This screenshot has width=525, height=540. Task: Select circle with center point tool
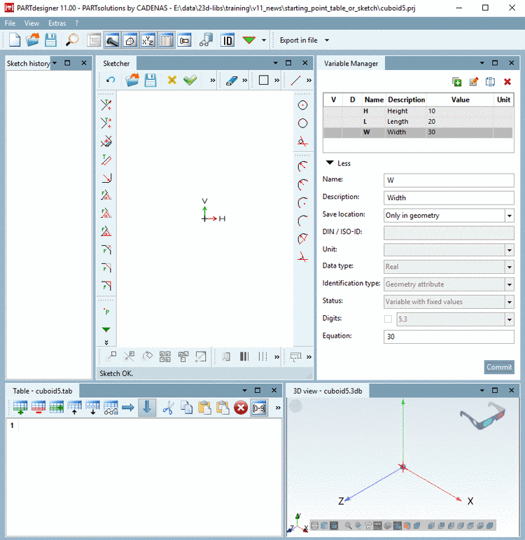(302, 105)
